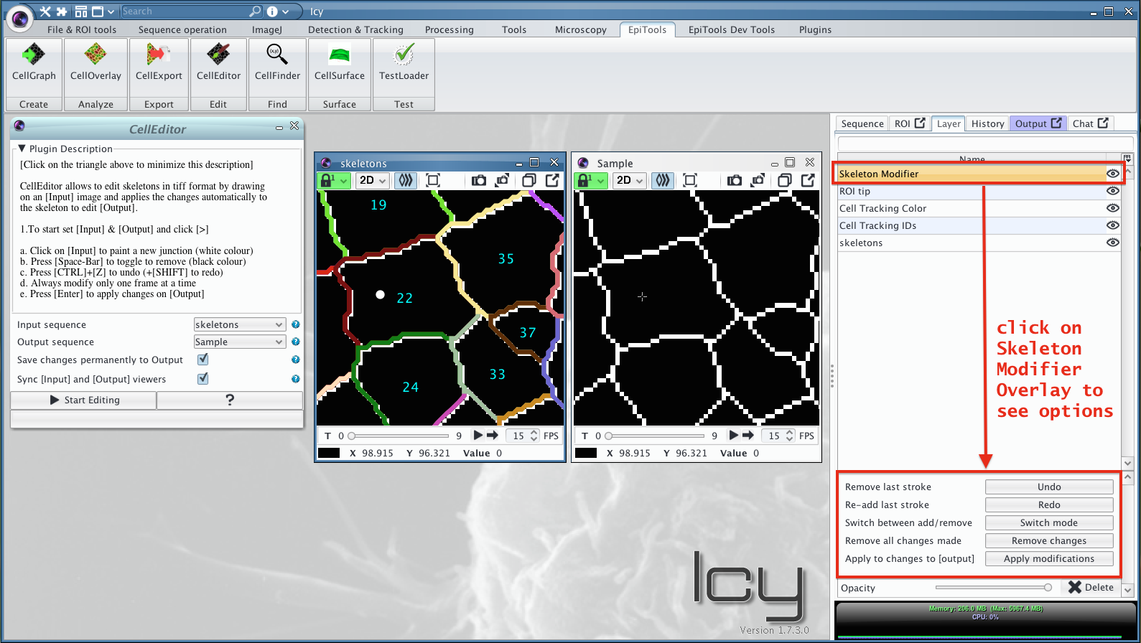Image resolution: width=1141 pixels, height=643 pixels.
Task: Detach the skeletons viewer window
Action: tap(552, 180)
